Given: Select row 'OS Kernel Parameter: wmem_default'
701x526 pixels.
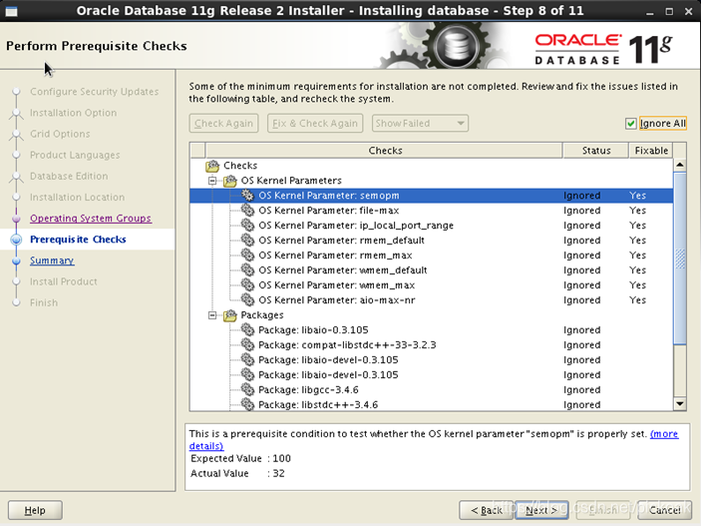Looking at the screenshot, I should (x=432, y=269).
